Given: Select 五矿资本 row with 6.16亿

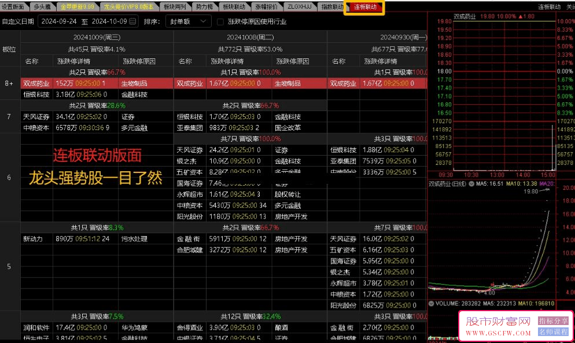Looking at the screenshot, I should click(377, 250).
